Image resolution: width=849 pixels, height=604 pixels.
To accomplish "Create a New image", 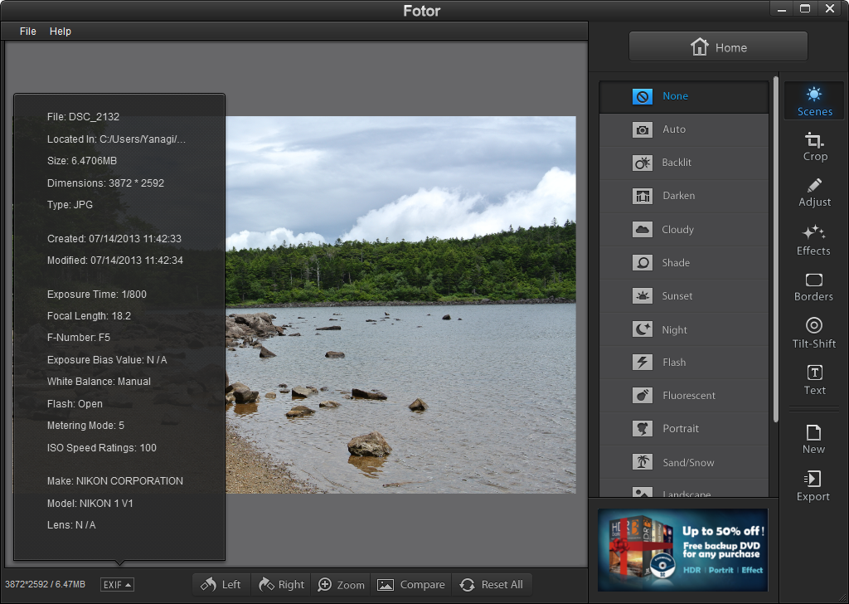I will [813, 440].
